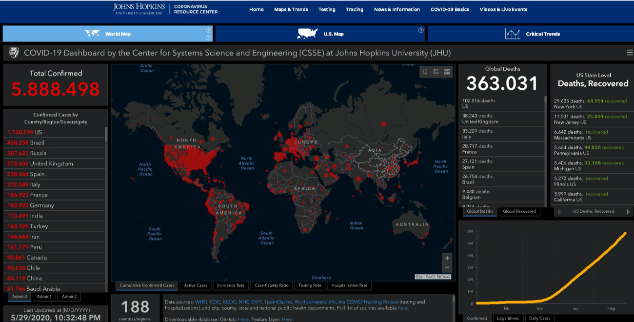Open the basemap gallery grid icon
The width and height of the screenshot is (634, 322).
(447, 72)
